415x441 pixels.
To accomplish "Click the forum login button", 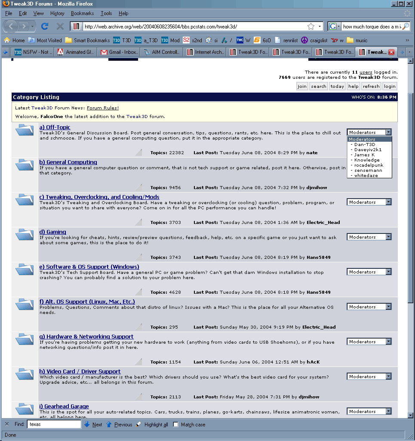I will [x=390, y=86].
